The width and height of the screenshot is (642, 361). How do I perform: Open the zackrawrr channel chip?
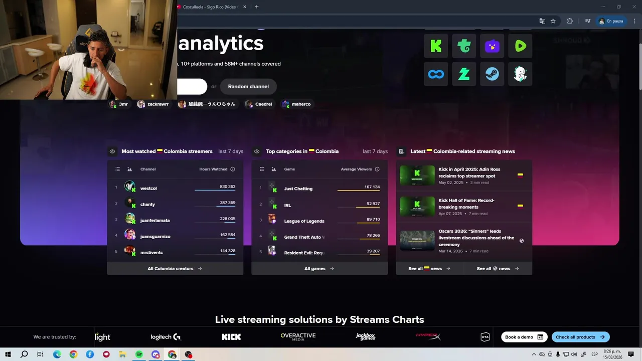tap(153, 104)
